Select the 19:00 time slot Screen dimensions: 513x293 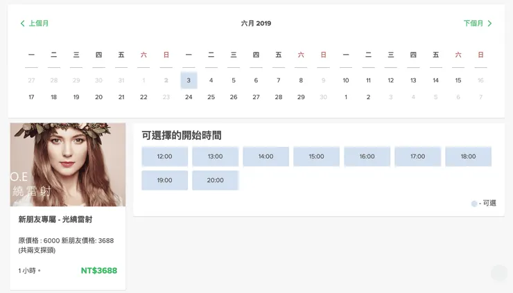[164, 180]
